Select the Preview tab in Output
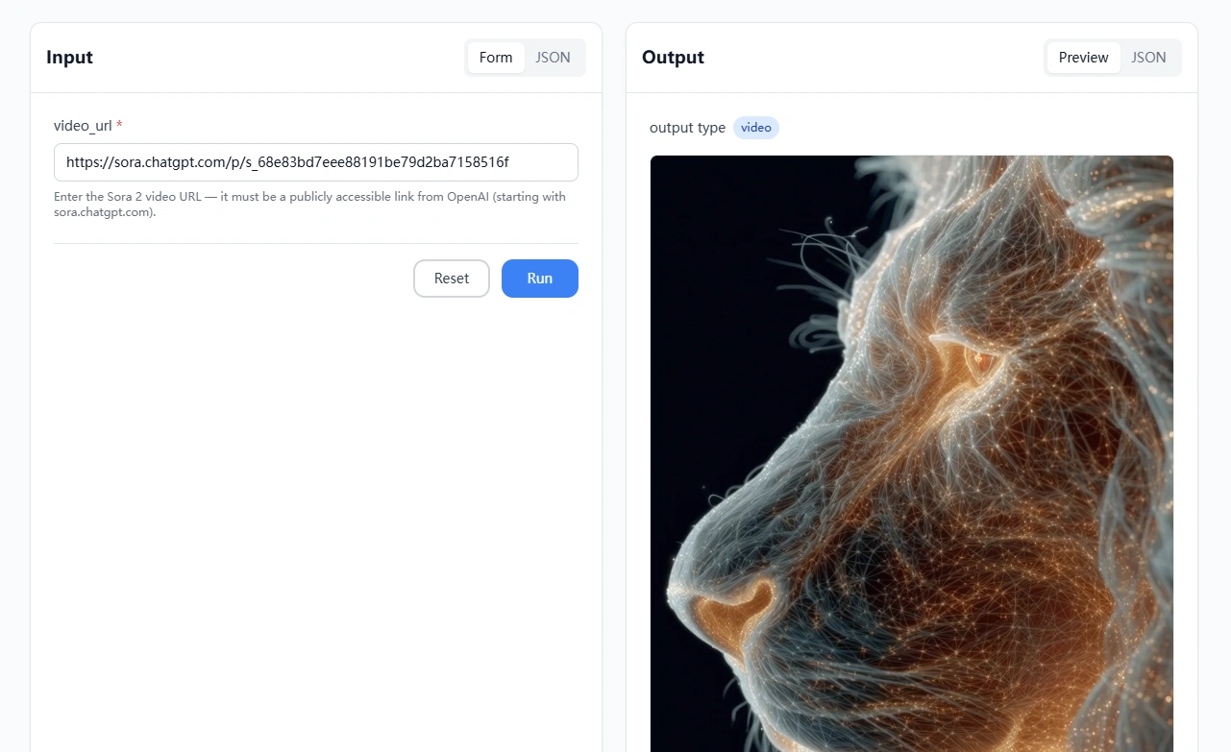 [1083, 58]
